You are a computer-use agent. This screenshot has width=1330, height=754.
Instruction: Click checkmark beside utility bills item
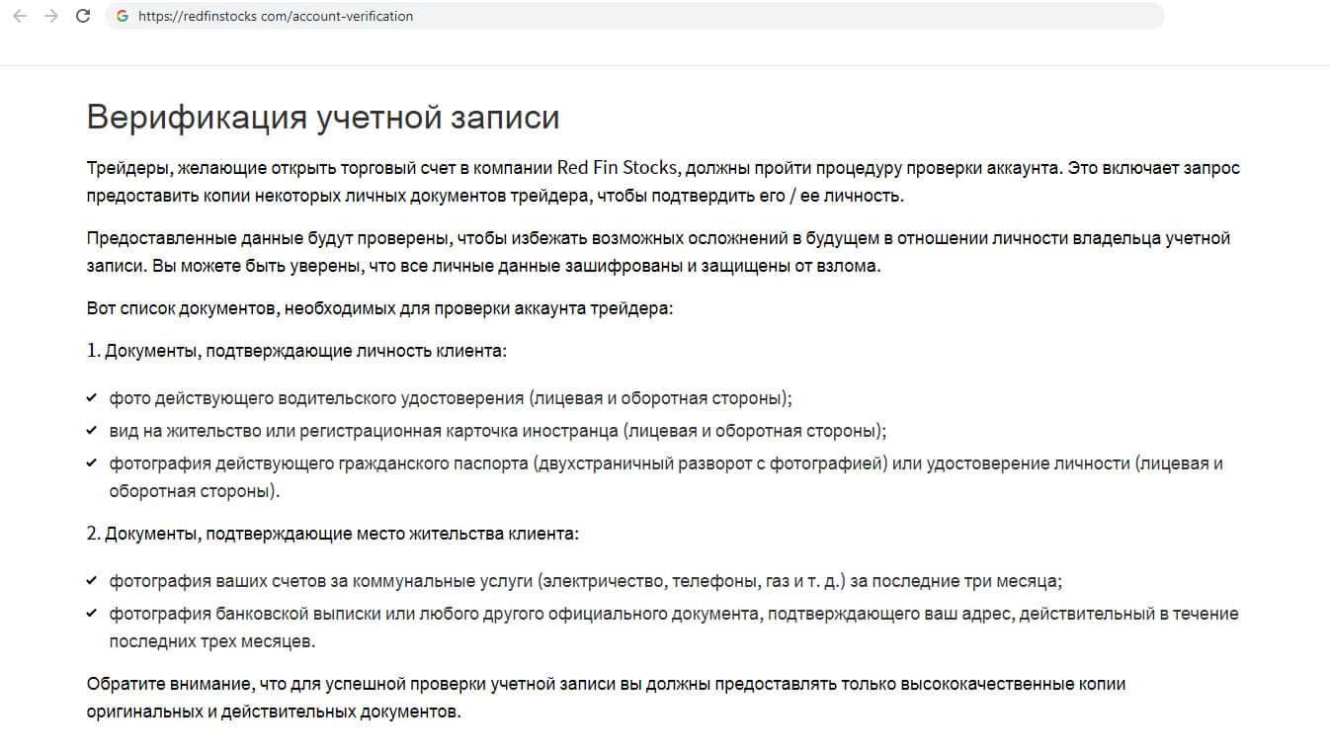[x=92, y=581]
